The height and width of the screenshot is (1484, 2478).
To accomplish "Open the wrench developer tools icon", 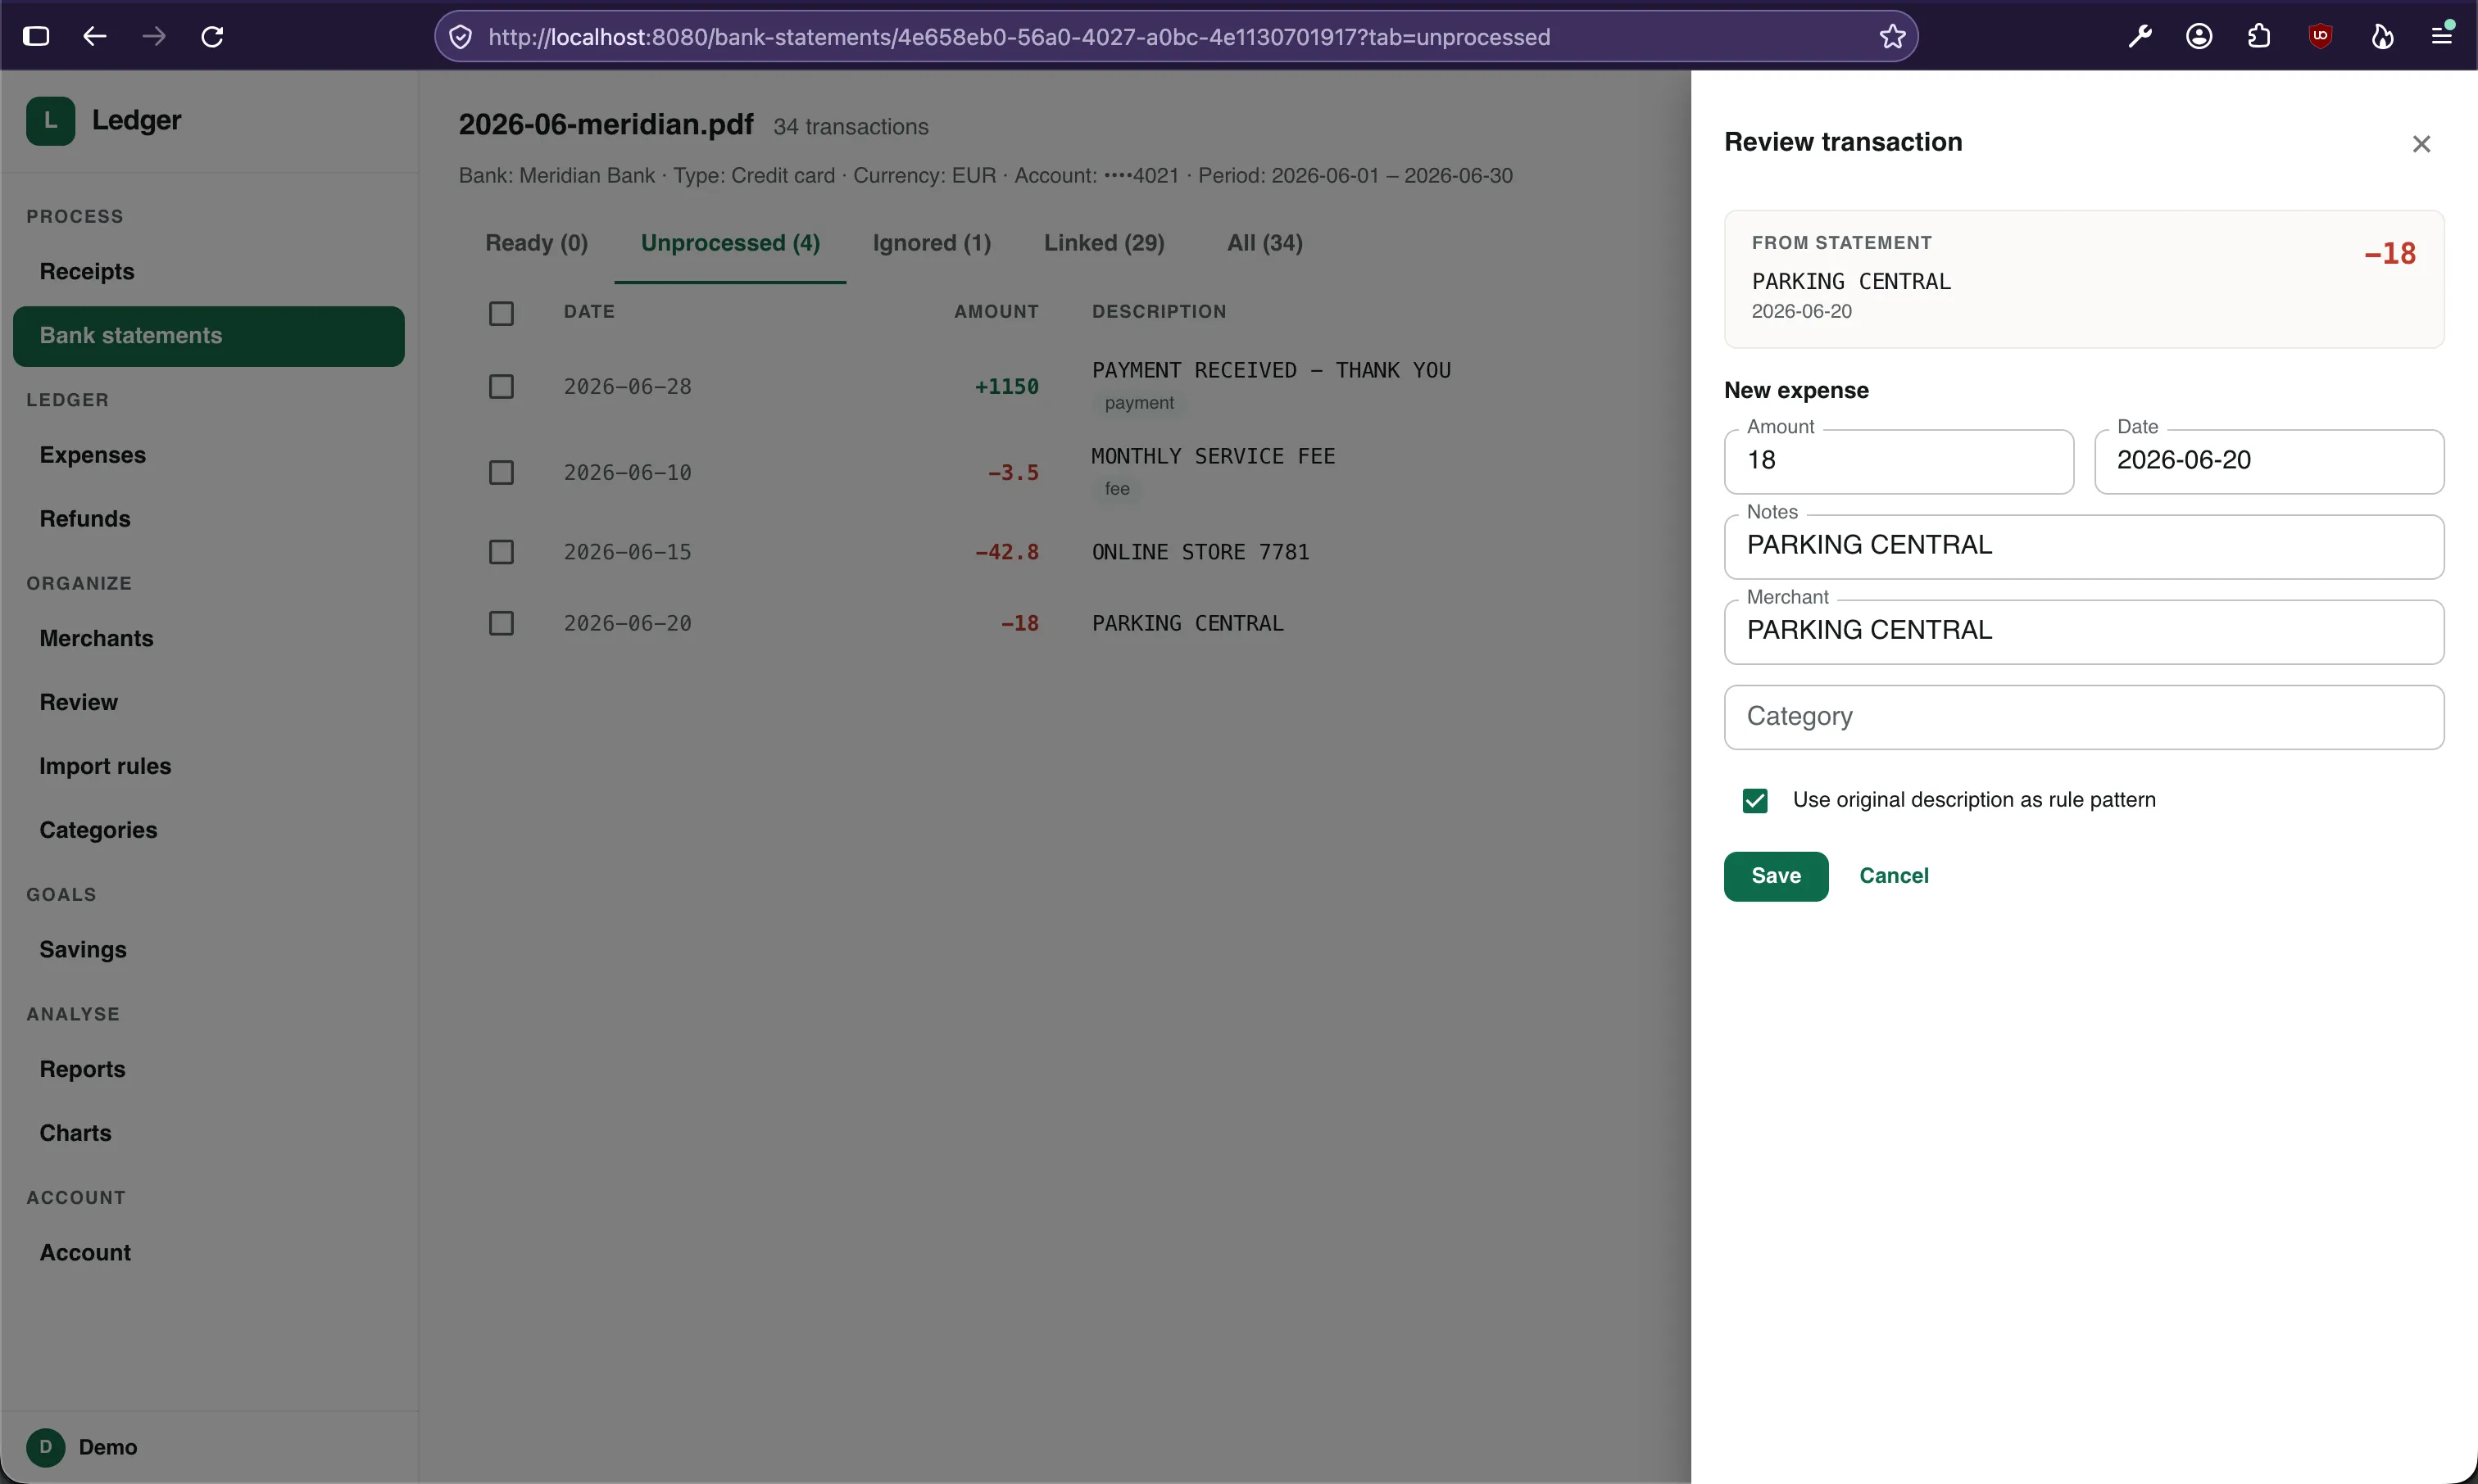I will [2139, 37].
